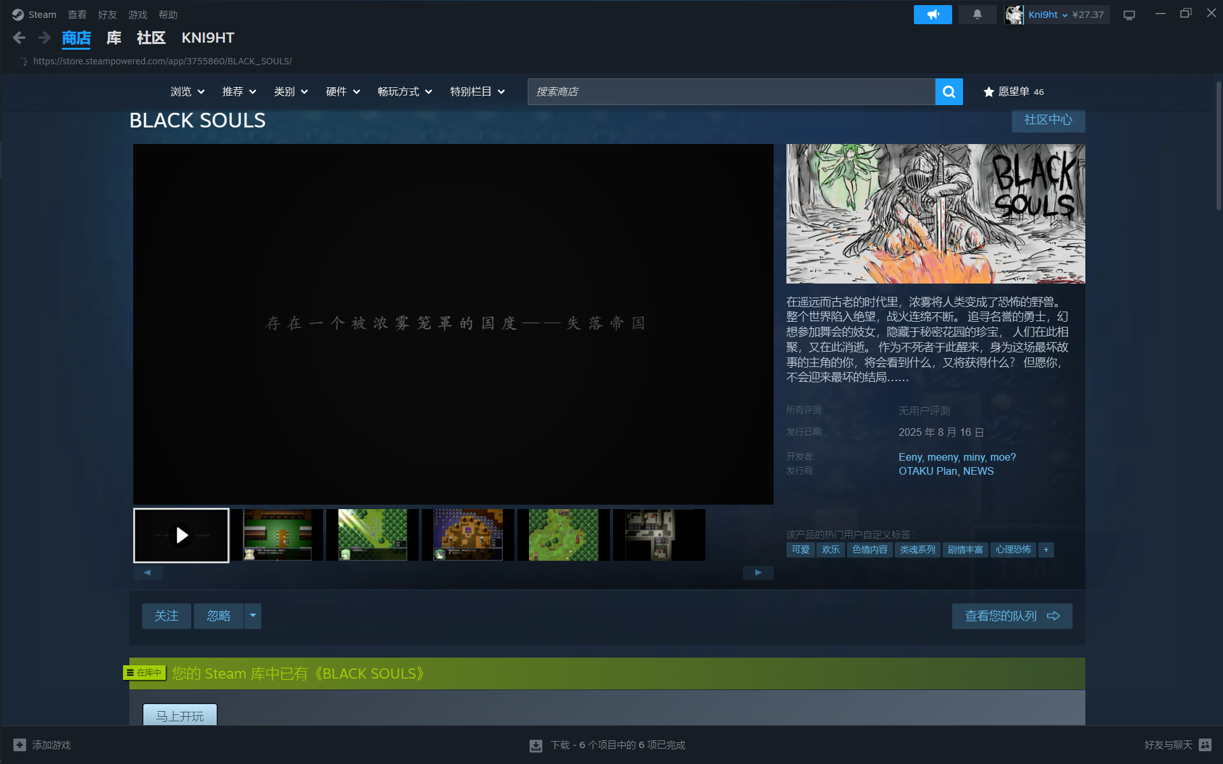Screen dimensions: 1223x764
Task: Go back with the left arrow icon
Action: coord(19,38)
